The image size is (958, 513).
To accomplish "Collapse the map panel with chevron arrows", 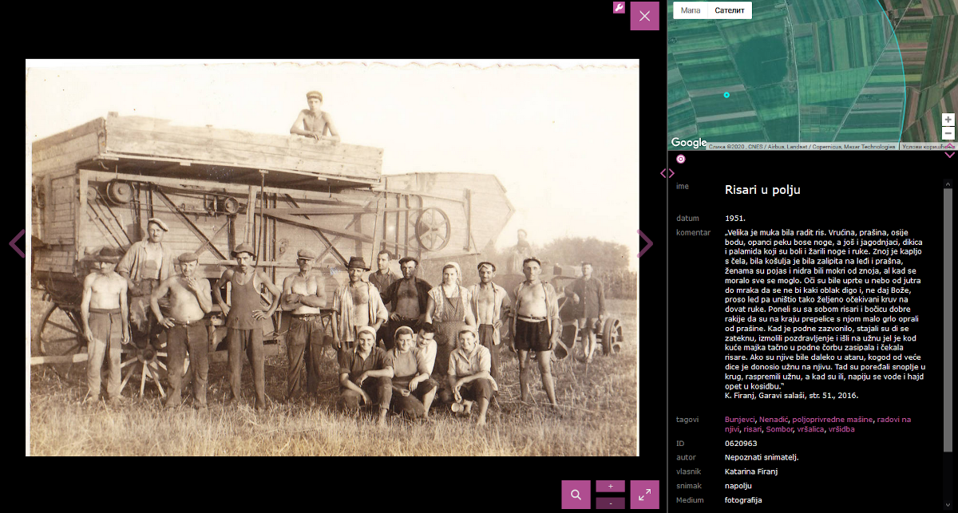I will pos(949,153).
